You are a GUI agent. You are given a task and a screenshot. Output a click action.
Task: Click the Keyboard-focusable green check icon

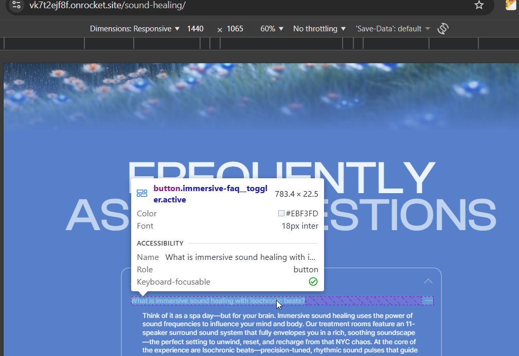[313, 282]
